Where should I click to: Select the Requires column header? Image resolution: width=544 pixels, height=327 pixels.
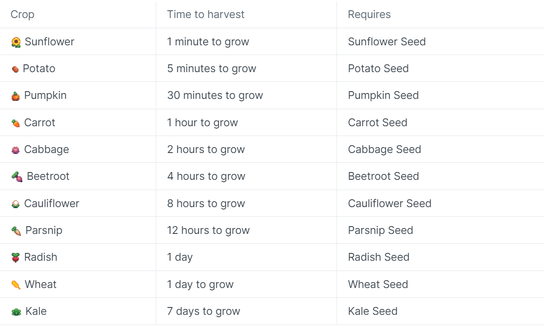point(369,15)
